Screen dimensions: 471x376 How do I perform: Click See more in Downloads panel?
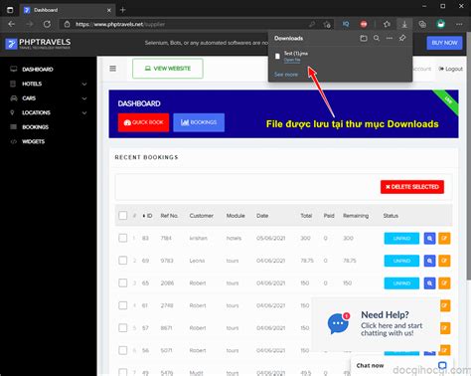click(x=286, y=75)
